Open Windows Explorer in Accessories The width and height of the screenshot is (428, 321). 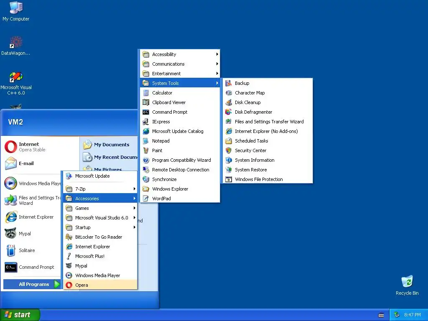click(180, 189)
